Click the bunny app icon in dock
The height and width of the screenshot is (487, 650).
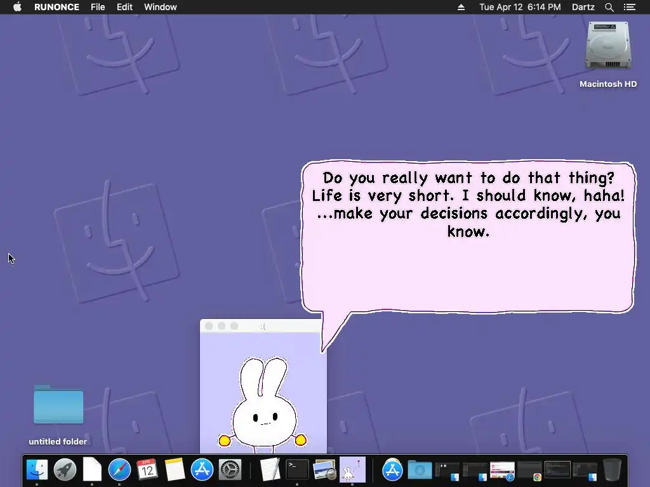[x=352, y=470]
